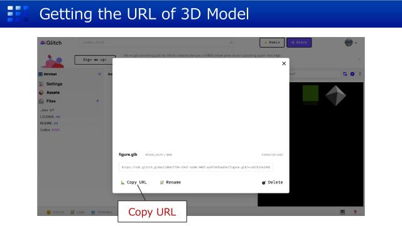This screenshot has height=226, width=402.
Task: Open the .env file
Action: click(47, 110)
